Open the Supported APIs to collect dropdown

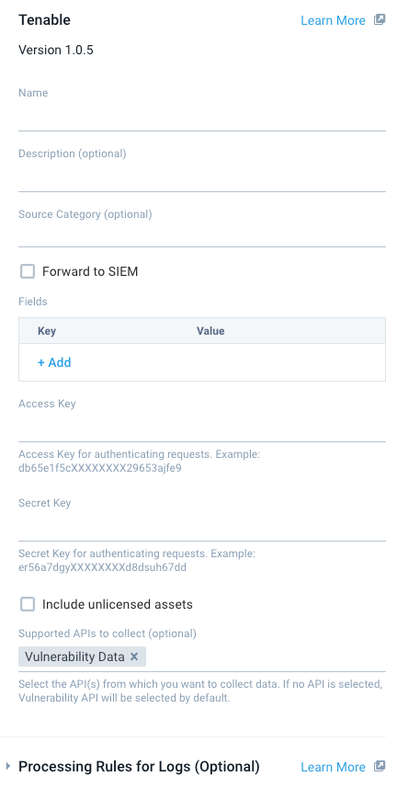pos(266,657)
